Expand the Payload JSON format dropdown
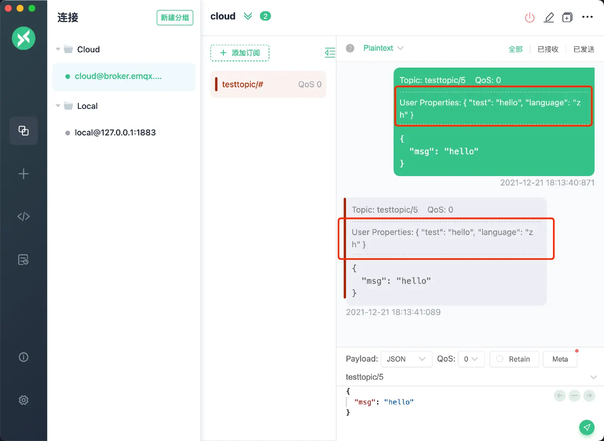 (406, 359)
